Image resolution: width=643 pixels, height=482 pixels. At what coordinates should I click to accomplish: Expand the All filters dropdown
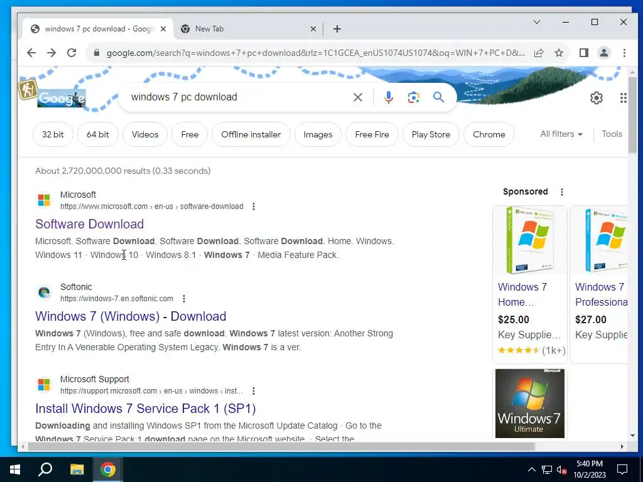coord(561,134)
